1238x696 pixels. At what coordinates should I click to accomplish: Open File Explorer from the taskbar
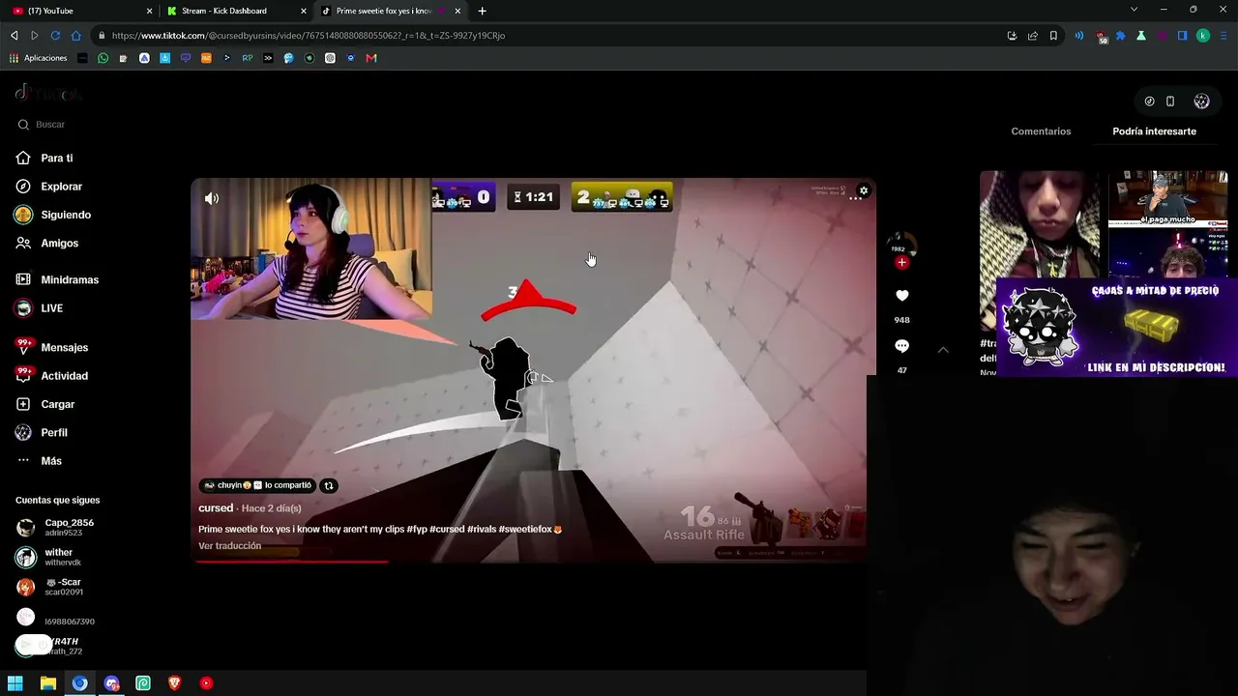click(x=47, y=683)
